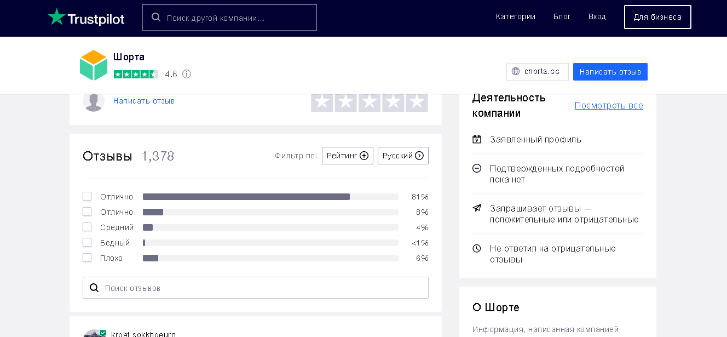Click the calendar icon beside Заявленный профиль
The width and height of the screenshot is (727, 337).
(x=477, y=139)
